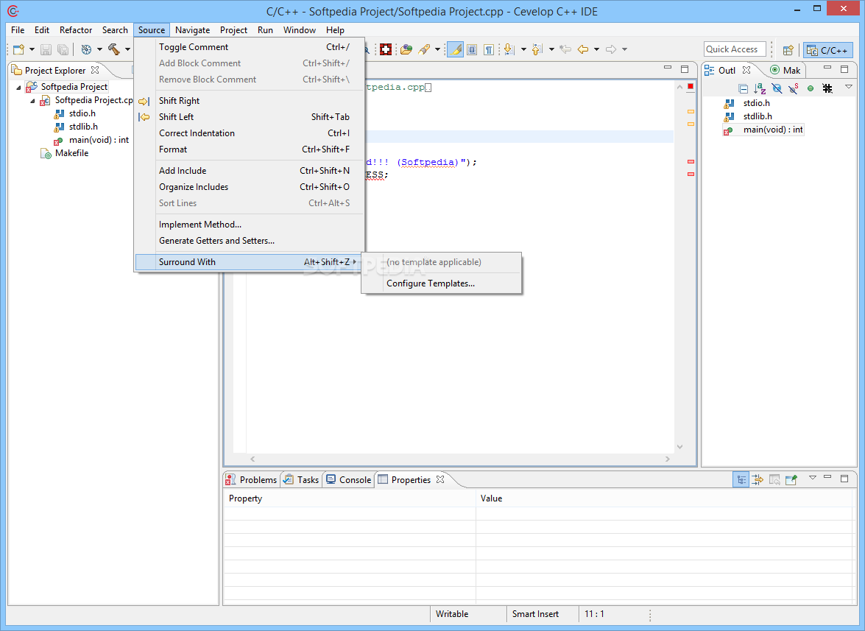
Task: Switch to the Problems tab
Action: [252, 480]
